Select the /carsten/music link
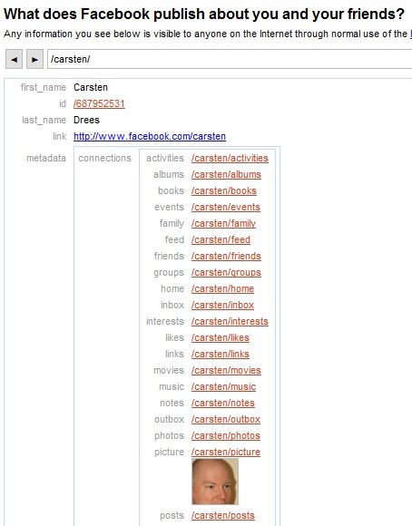412x526 pixels. [x=223, y=386]
